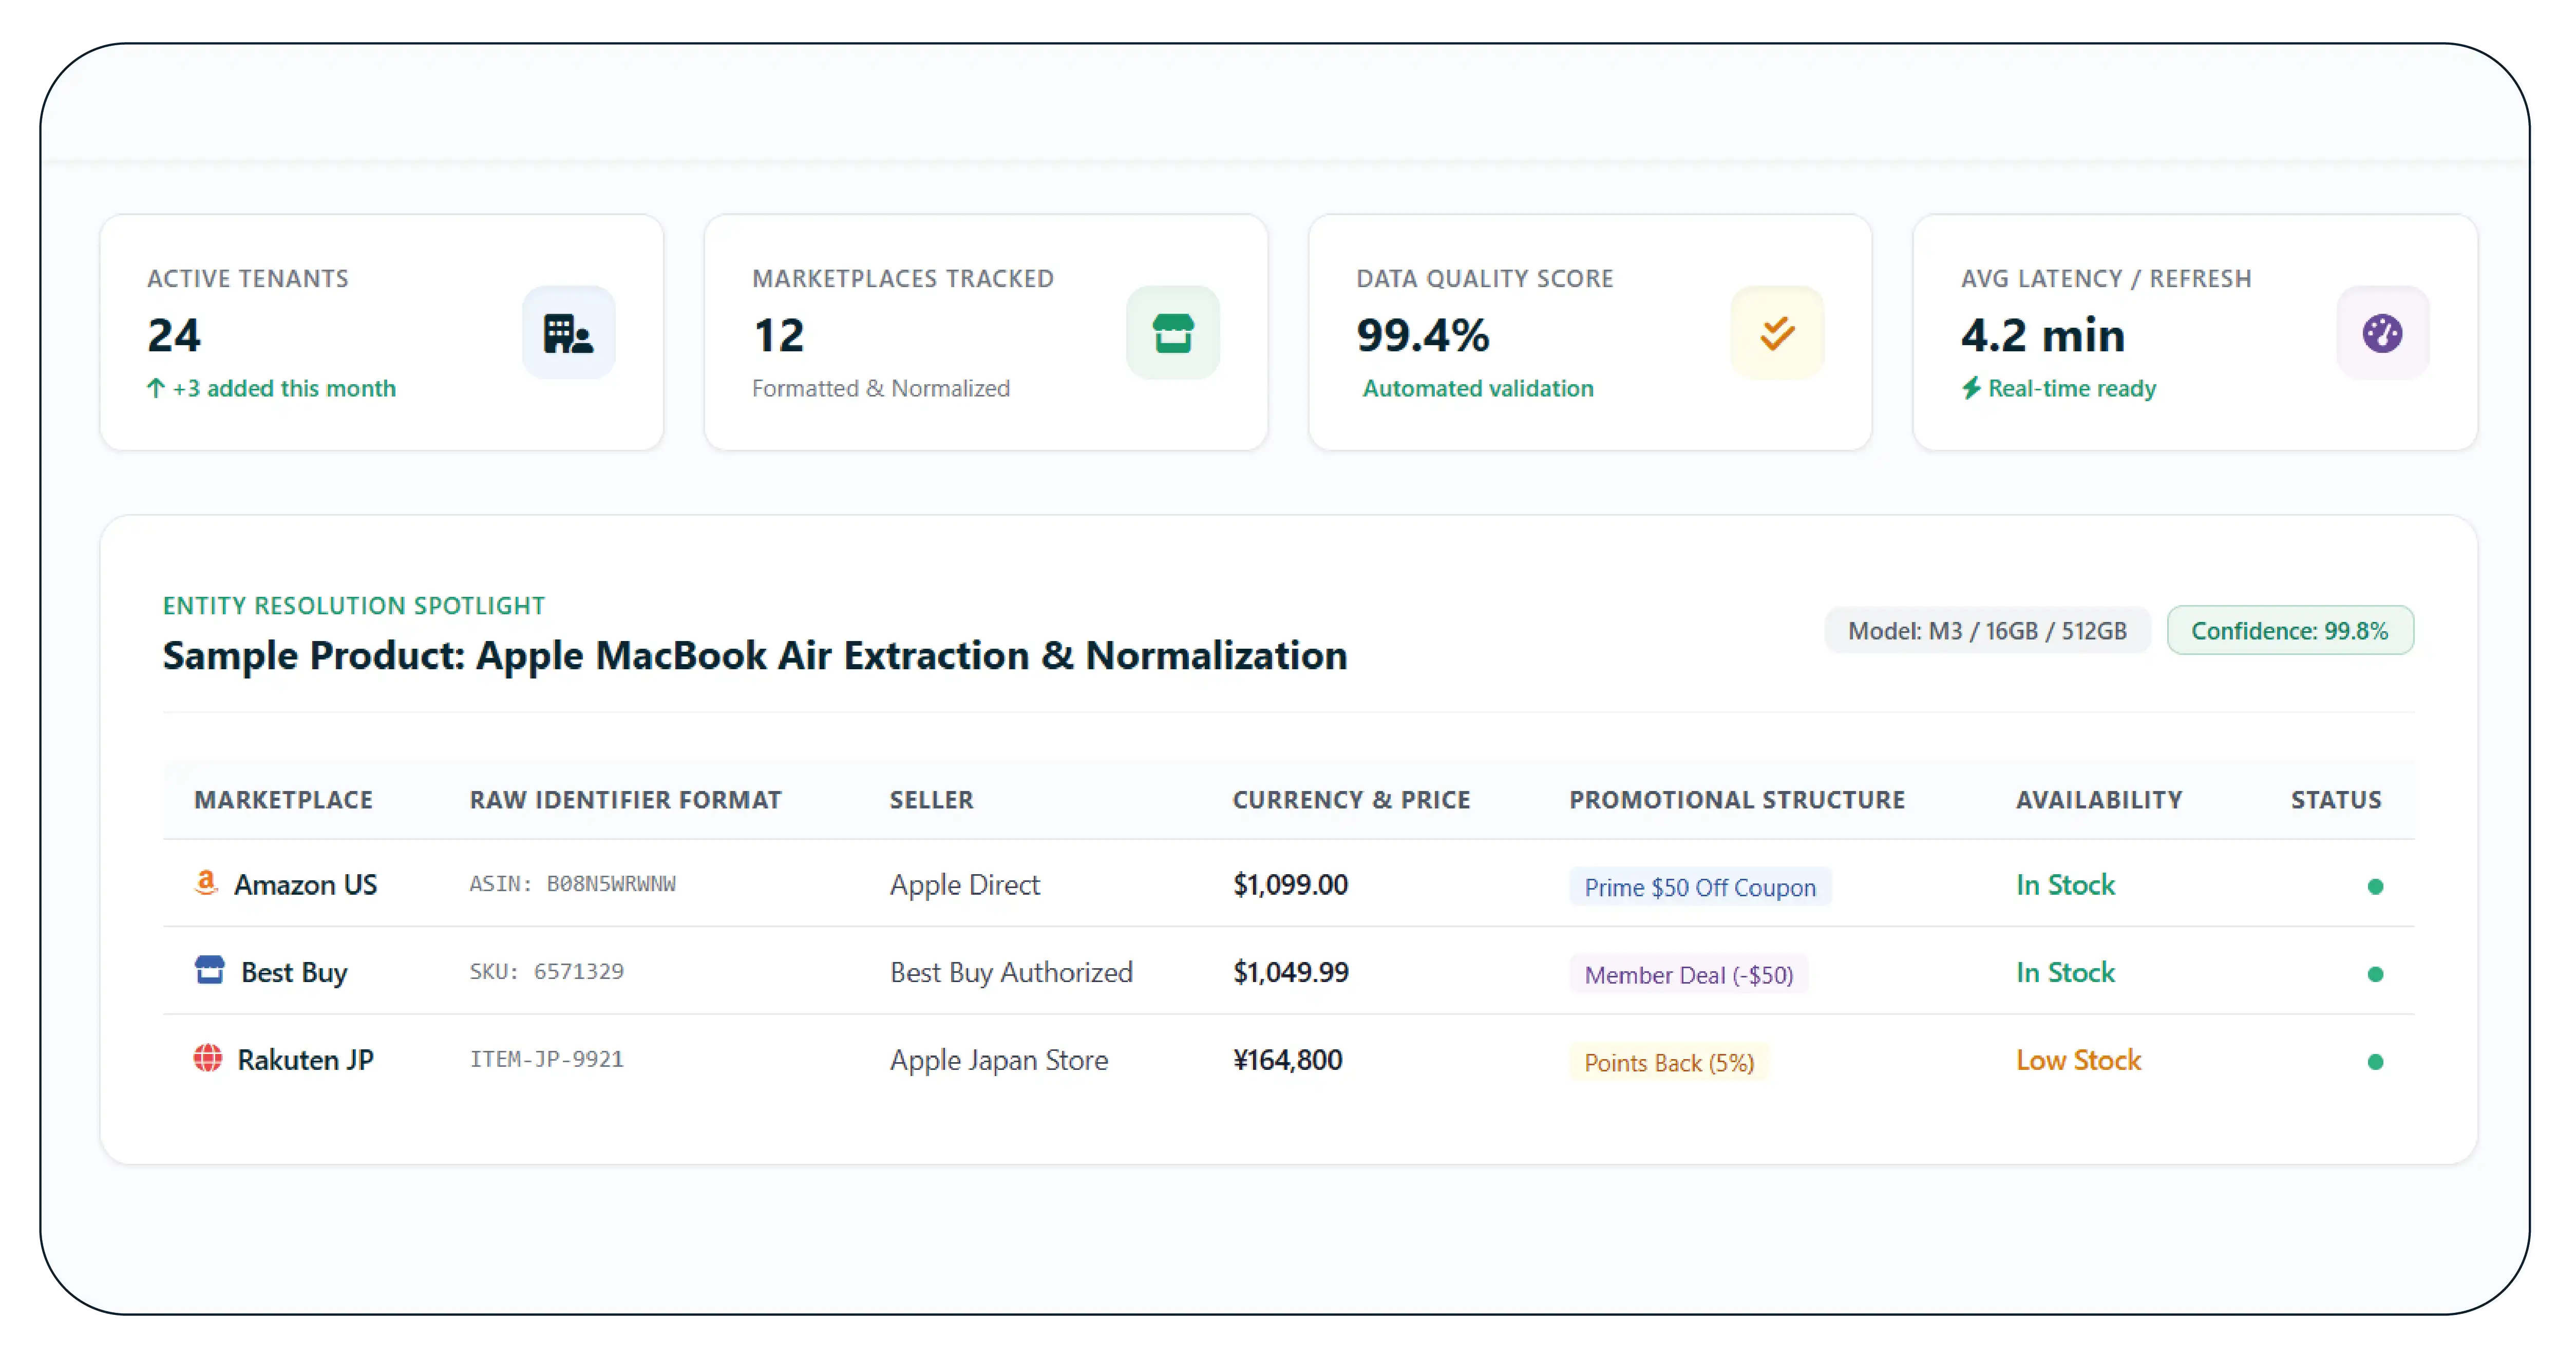2576x1357 pixels.
Task: Click the Automated validation caption
Action: coord(1478,388)
